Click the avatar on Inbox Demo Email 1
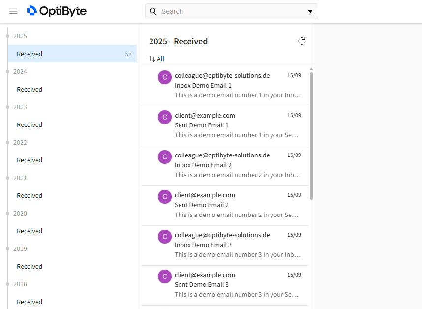 [x=165, y=77]
